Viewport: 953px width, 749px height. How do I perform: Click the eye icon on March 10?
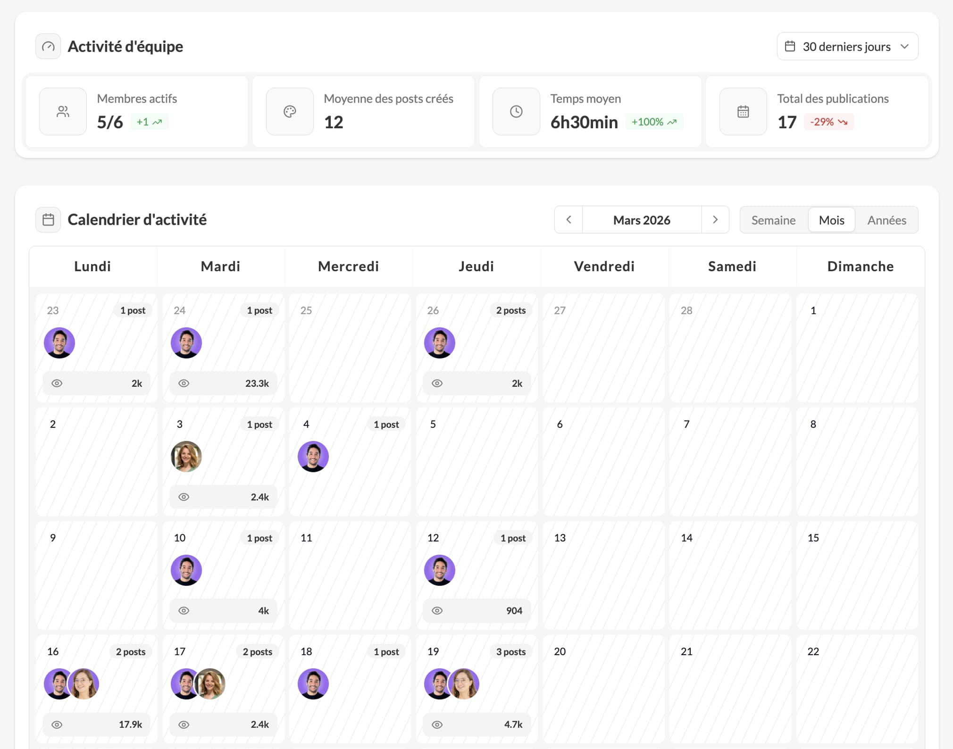point(184,611)
